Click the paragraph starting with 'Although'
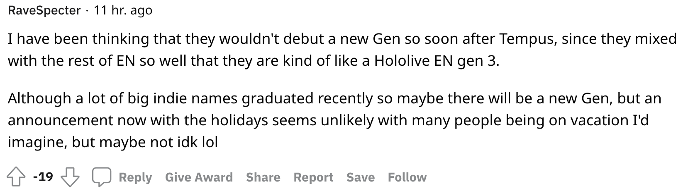The height and width of the screenshot is (196, 683). 290,120
